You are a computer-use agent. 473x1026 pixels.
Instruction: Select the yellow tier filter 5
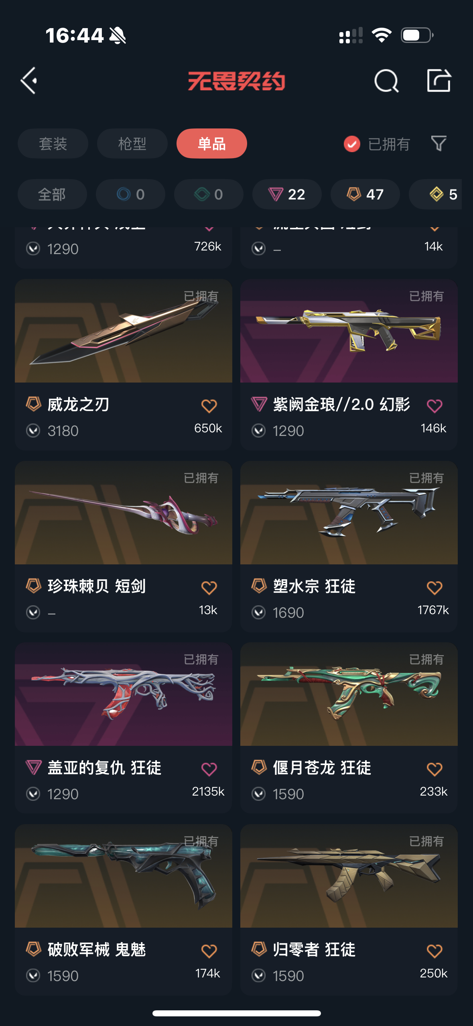pos(435,194)
